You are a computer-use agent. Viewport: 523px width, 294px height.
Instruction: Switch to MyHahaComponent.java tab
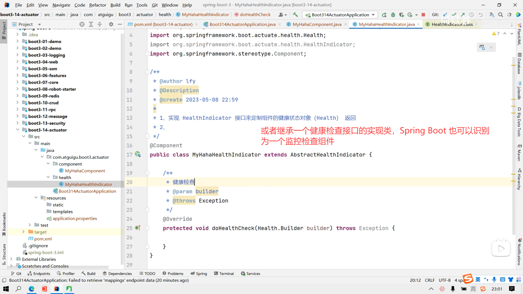[x=317, y=24]
